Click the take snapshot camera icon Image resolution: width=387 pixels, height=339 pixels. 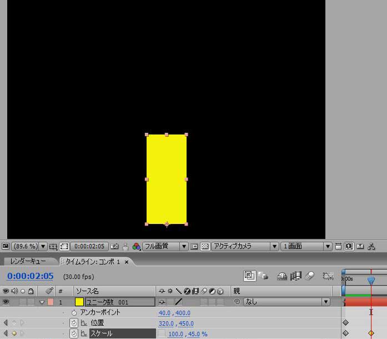tap(114, 246)
